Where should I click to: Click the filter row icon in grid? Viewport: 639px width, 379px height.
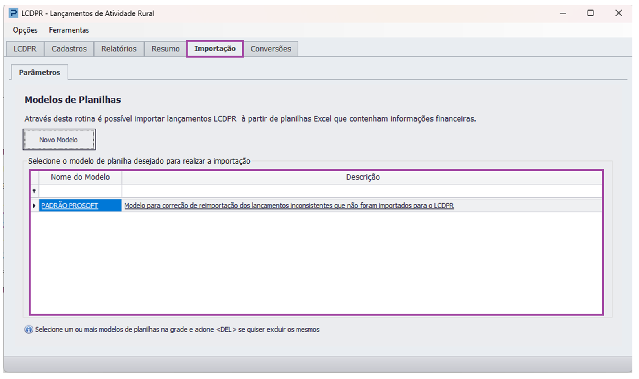click(34, 191)
